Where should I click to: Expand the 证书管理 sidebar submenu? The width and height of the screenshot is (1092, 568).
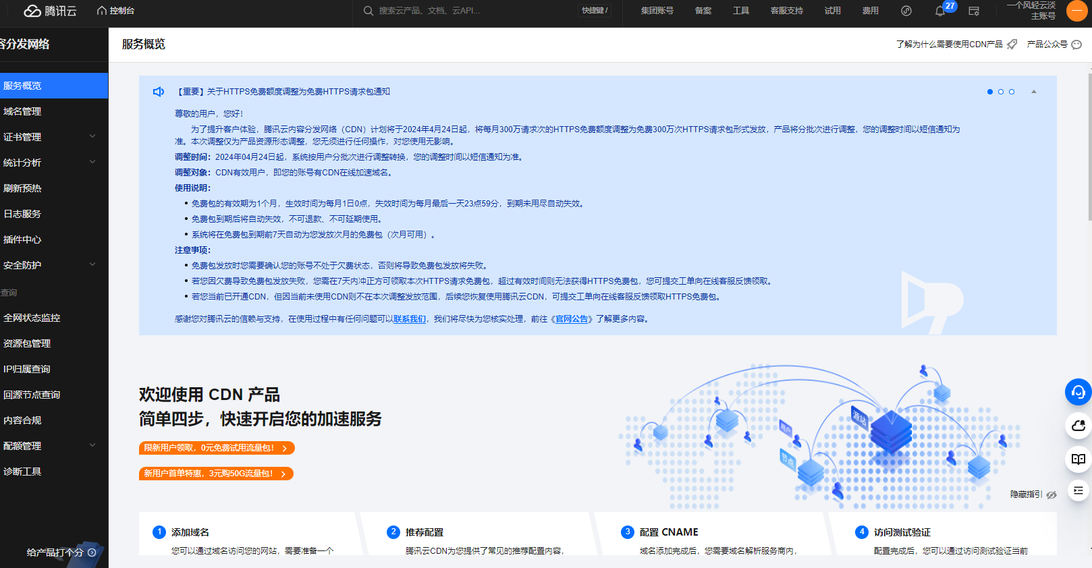click(92, 137)
